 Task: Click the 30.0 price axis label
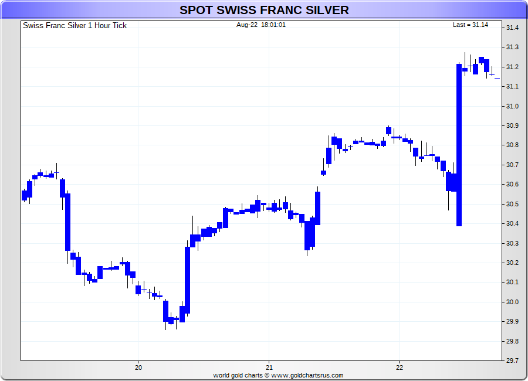512,302
